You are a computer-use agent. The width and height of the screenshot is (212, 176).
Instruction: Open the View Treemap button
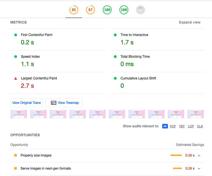tap(64, 103)
